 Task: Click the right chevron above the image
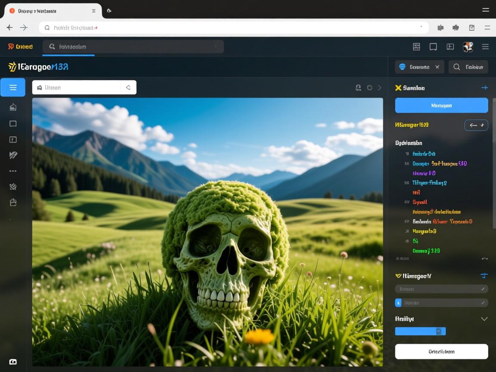point(379,88)
